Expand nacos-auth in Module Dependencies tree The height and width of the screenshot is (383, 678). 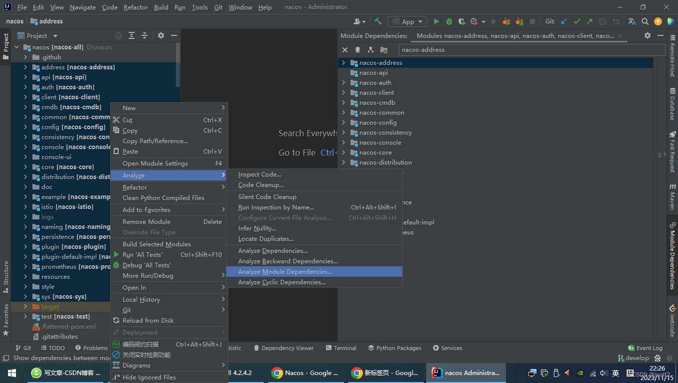coord(343,83)
